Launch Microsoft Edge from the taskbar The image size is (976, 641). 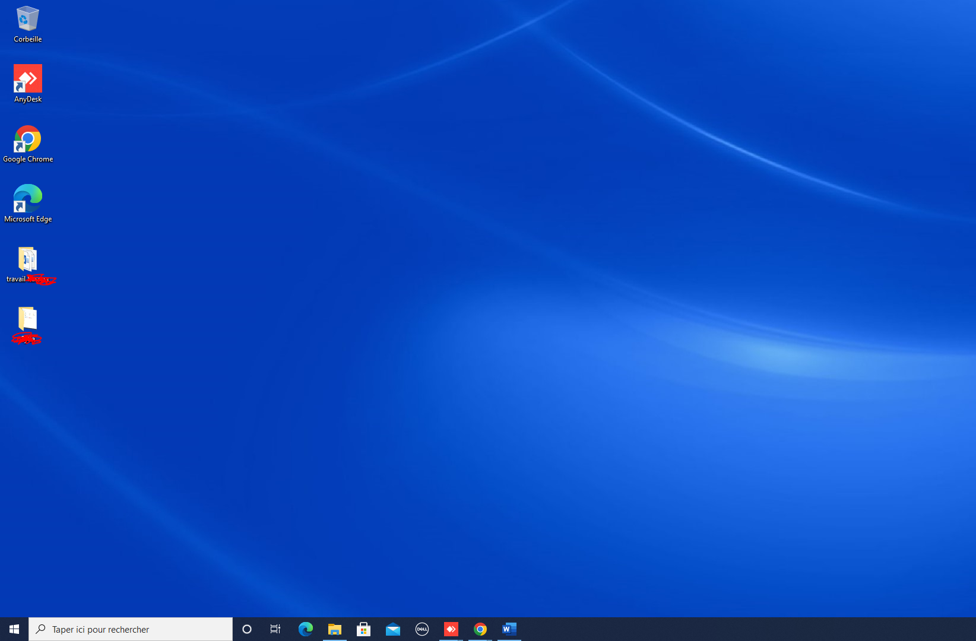click(305, 629)
